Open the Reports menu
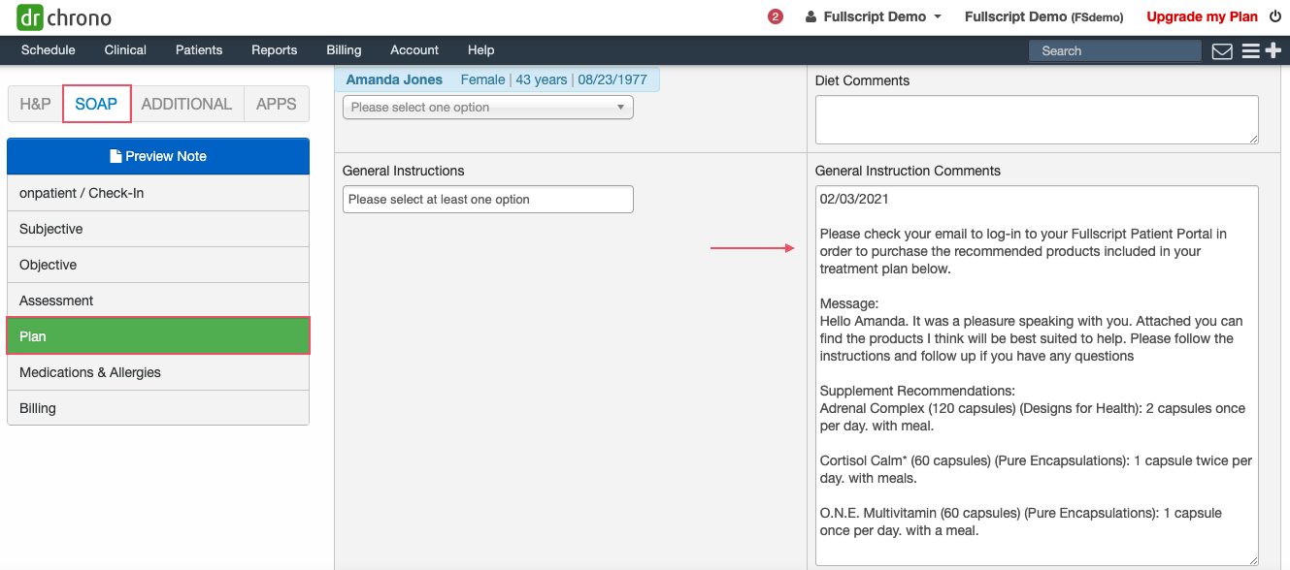Screen dimensions: 1290x570 (275, 50)
